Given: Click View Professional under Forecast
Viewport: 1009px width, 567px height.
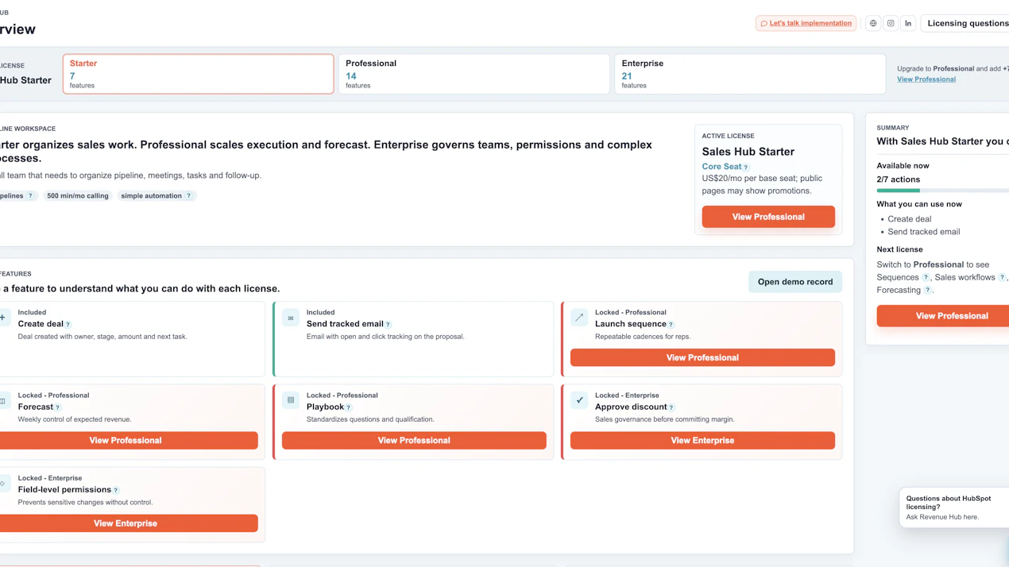Looking at the screenshot, I should (127, 440).
